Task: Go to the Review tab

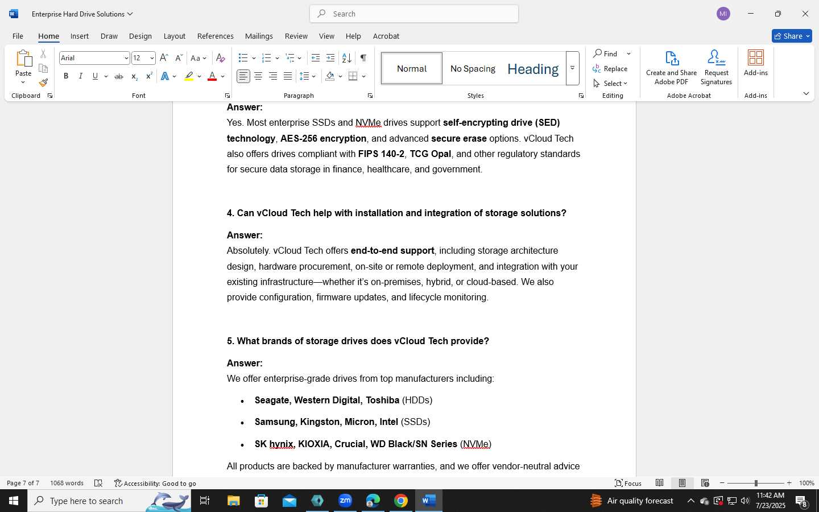Action: (296, 36)
